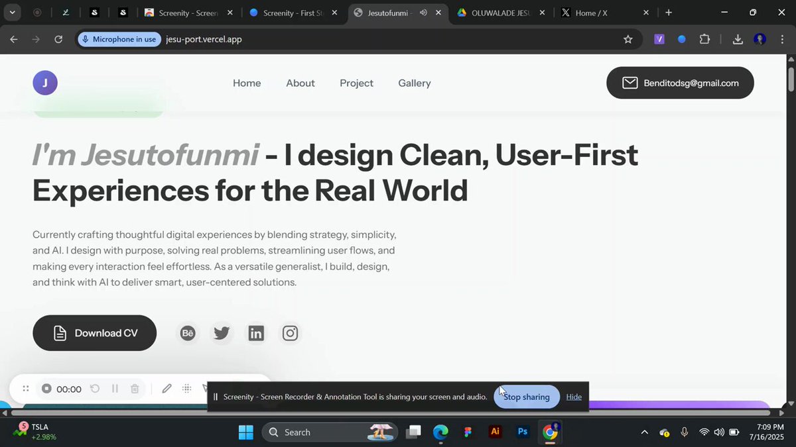Open the tab search dropdown arrow

pyautogui.click(x=12, y=13)
